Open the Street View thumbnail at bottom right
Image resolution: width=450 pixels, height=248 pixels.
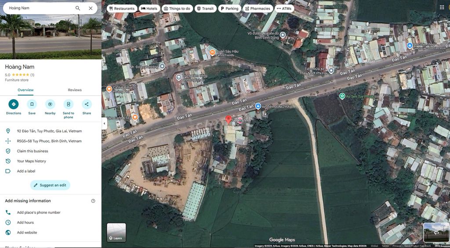[x=436, y=233]
